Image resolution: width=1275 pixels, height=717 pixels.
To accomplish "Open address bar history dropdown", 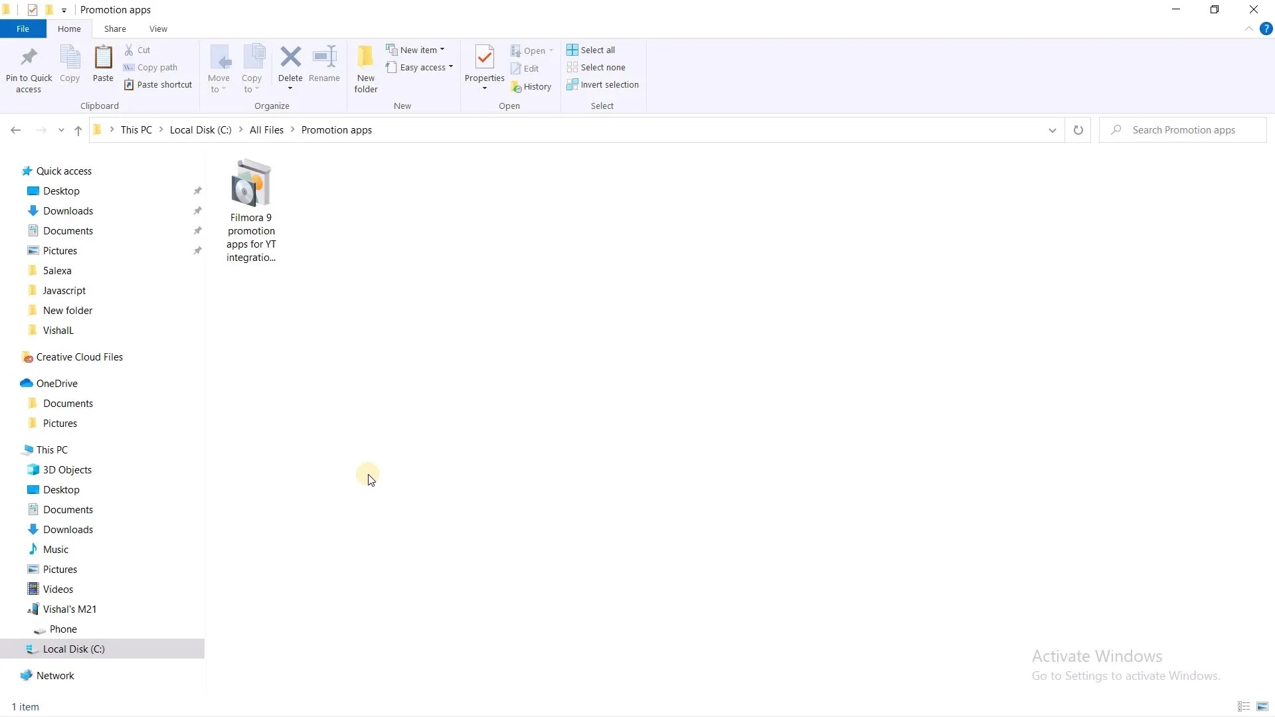I will 1052,130.
